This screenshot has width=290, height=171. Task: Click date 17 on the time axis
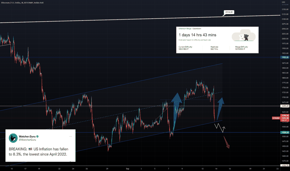pos(25,169)
